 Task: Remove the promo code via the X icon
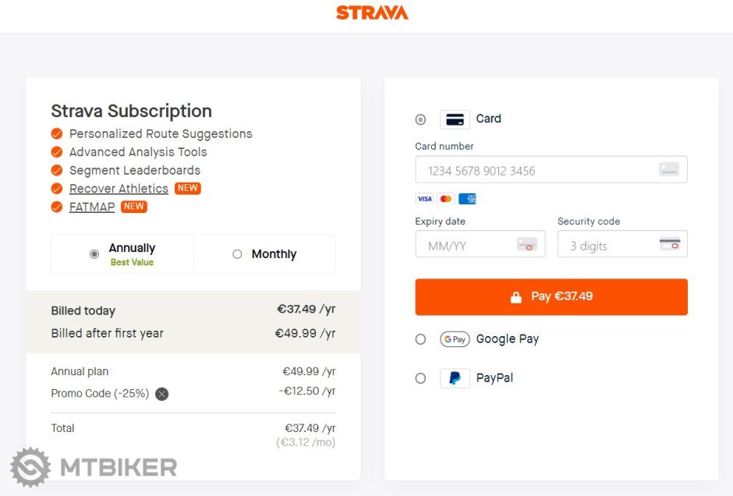point(161,394)
